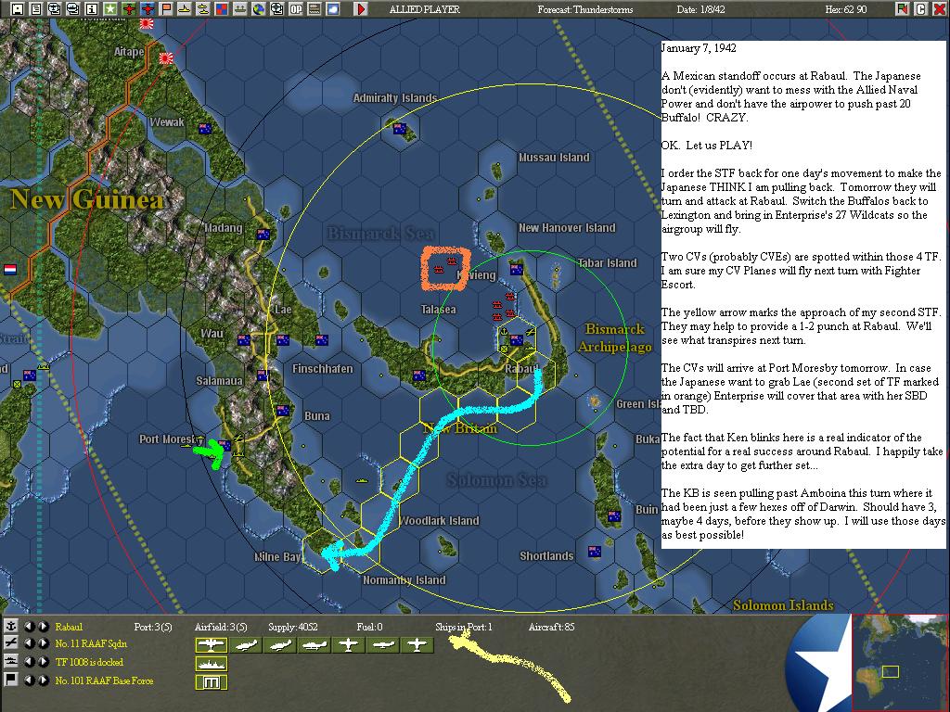Click the Dutch flag west of New Guinea
This screenshot has height=712, width=950.
(x=9, y=270)
